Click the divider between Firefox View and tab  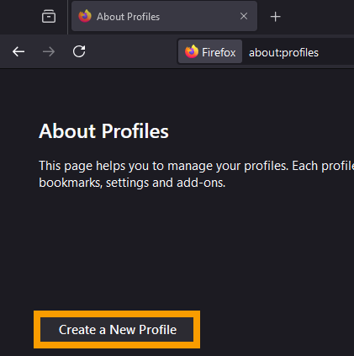[x=68, y=17]
